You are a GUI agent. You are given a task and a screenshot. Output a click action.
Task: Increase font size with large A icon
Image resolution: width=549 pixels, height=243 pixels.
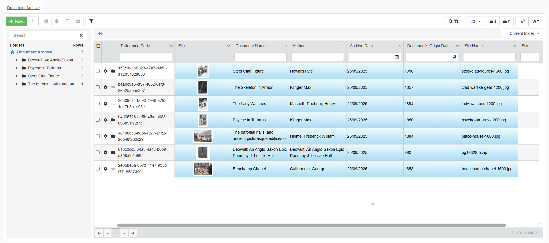point(536,21)
